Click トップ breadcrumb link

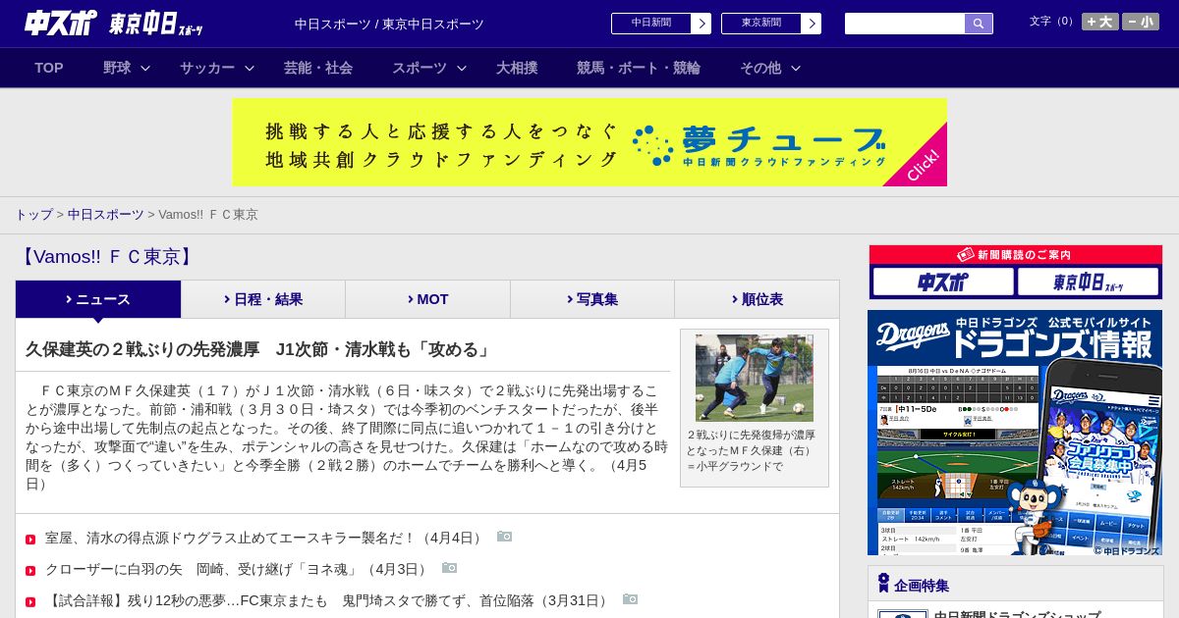click(x=33, y=214)
